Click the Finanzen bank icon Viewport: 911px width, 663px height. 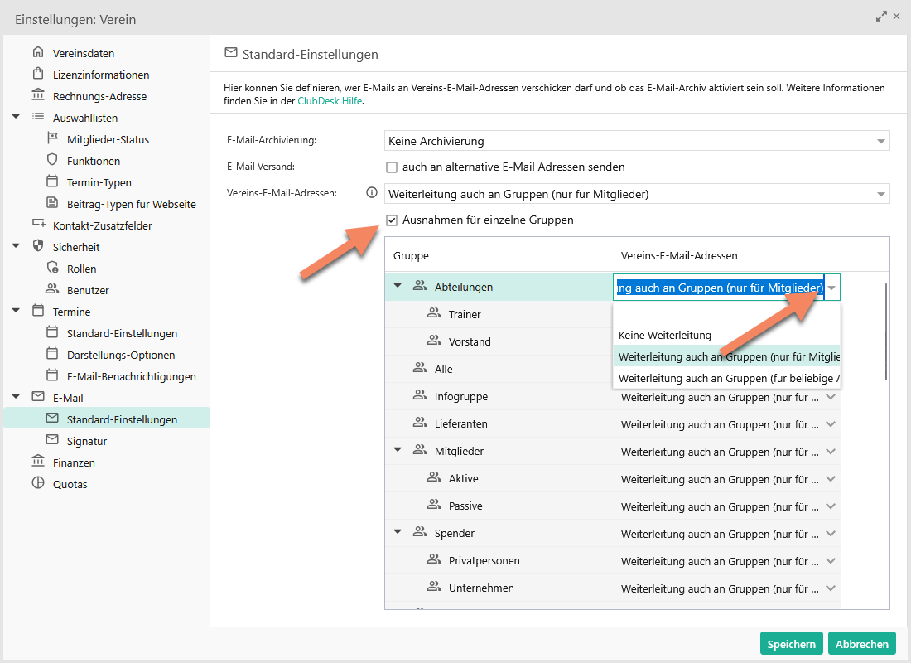click(38, 461)
